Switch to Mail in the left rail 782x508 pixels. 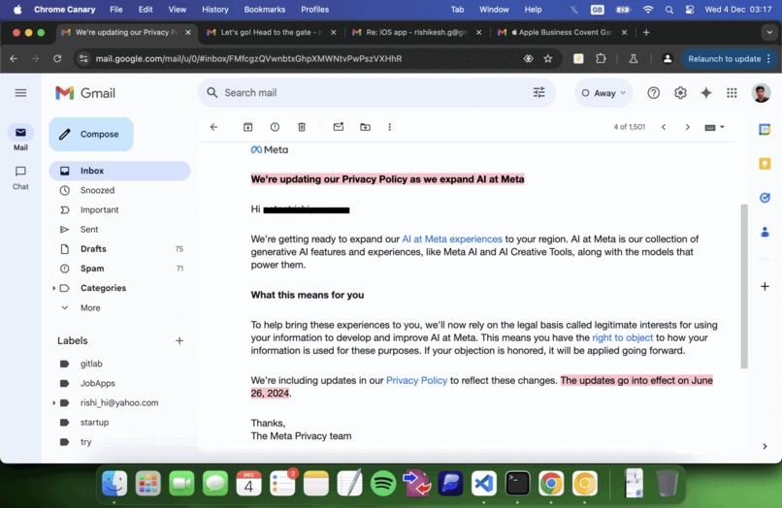tap(20, 138)
